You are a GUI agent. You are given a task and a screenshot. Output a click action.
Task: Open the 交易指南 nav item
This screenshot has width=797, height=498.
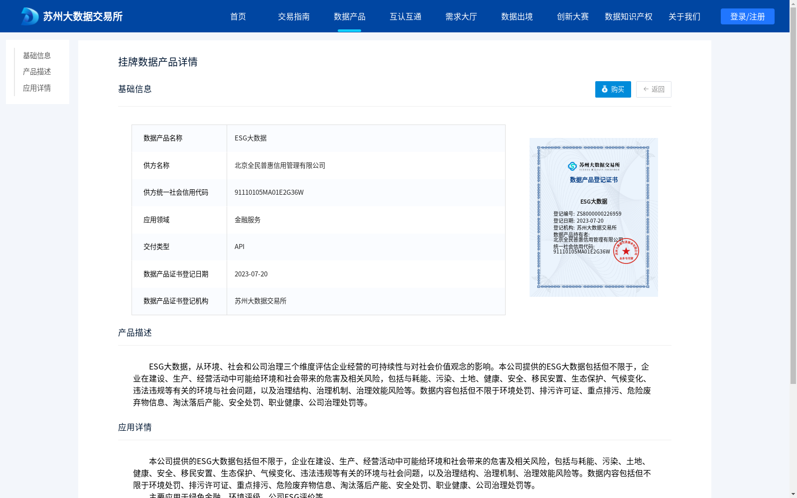point(294,16)
